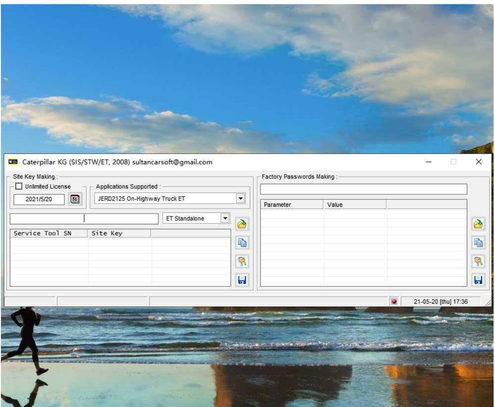The image size is (495, 407).
Task: Click the serial number input field beside ET Standalone
Action: (x=84, y=219)
